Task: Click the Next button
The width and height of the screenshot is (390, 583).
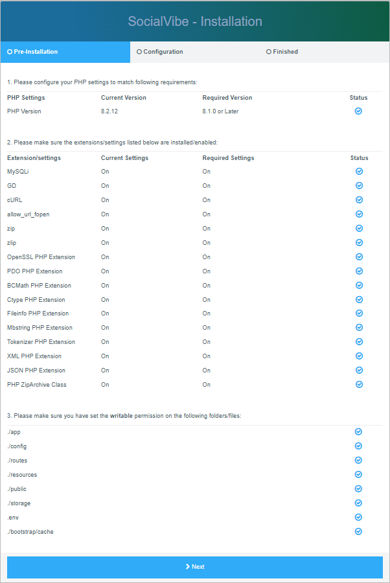Action: pyautogui.click(x=195, y=567)
